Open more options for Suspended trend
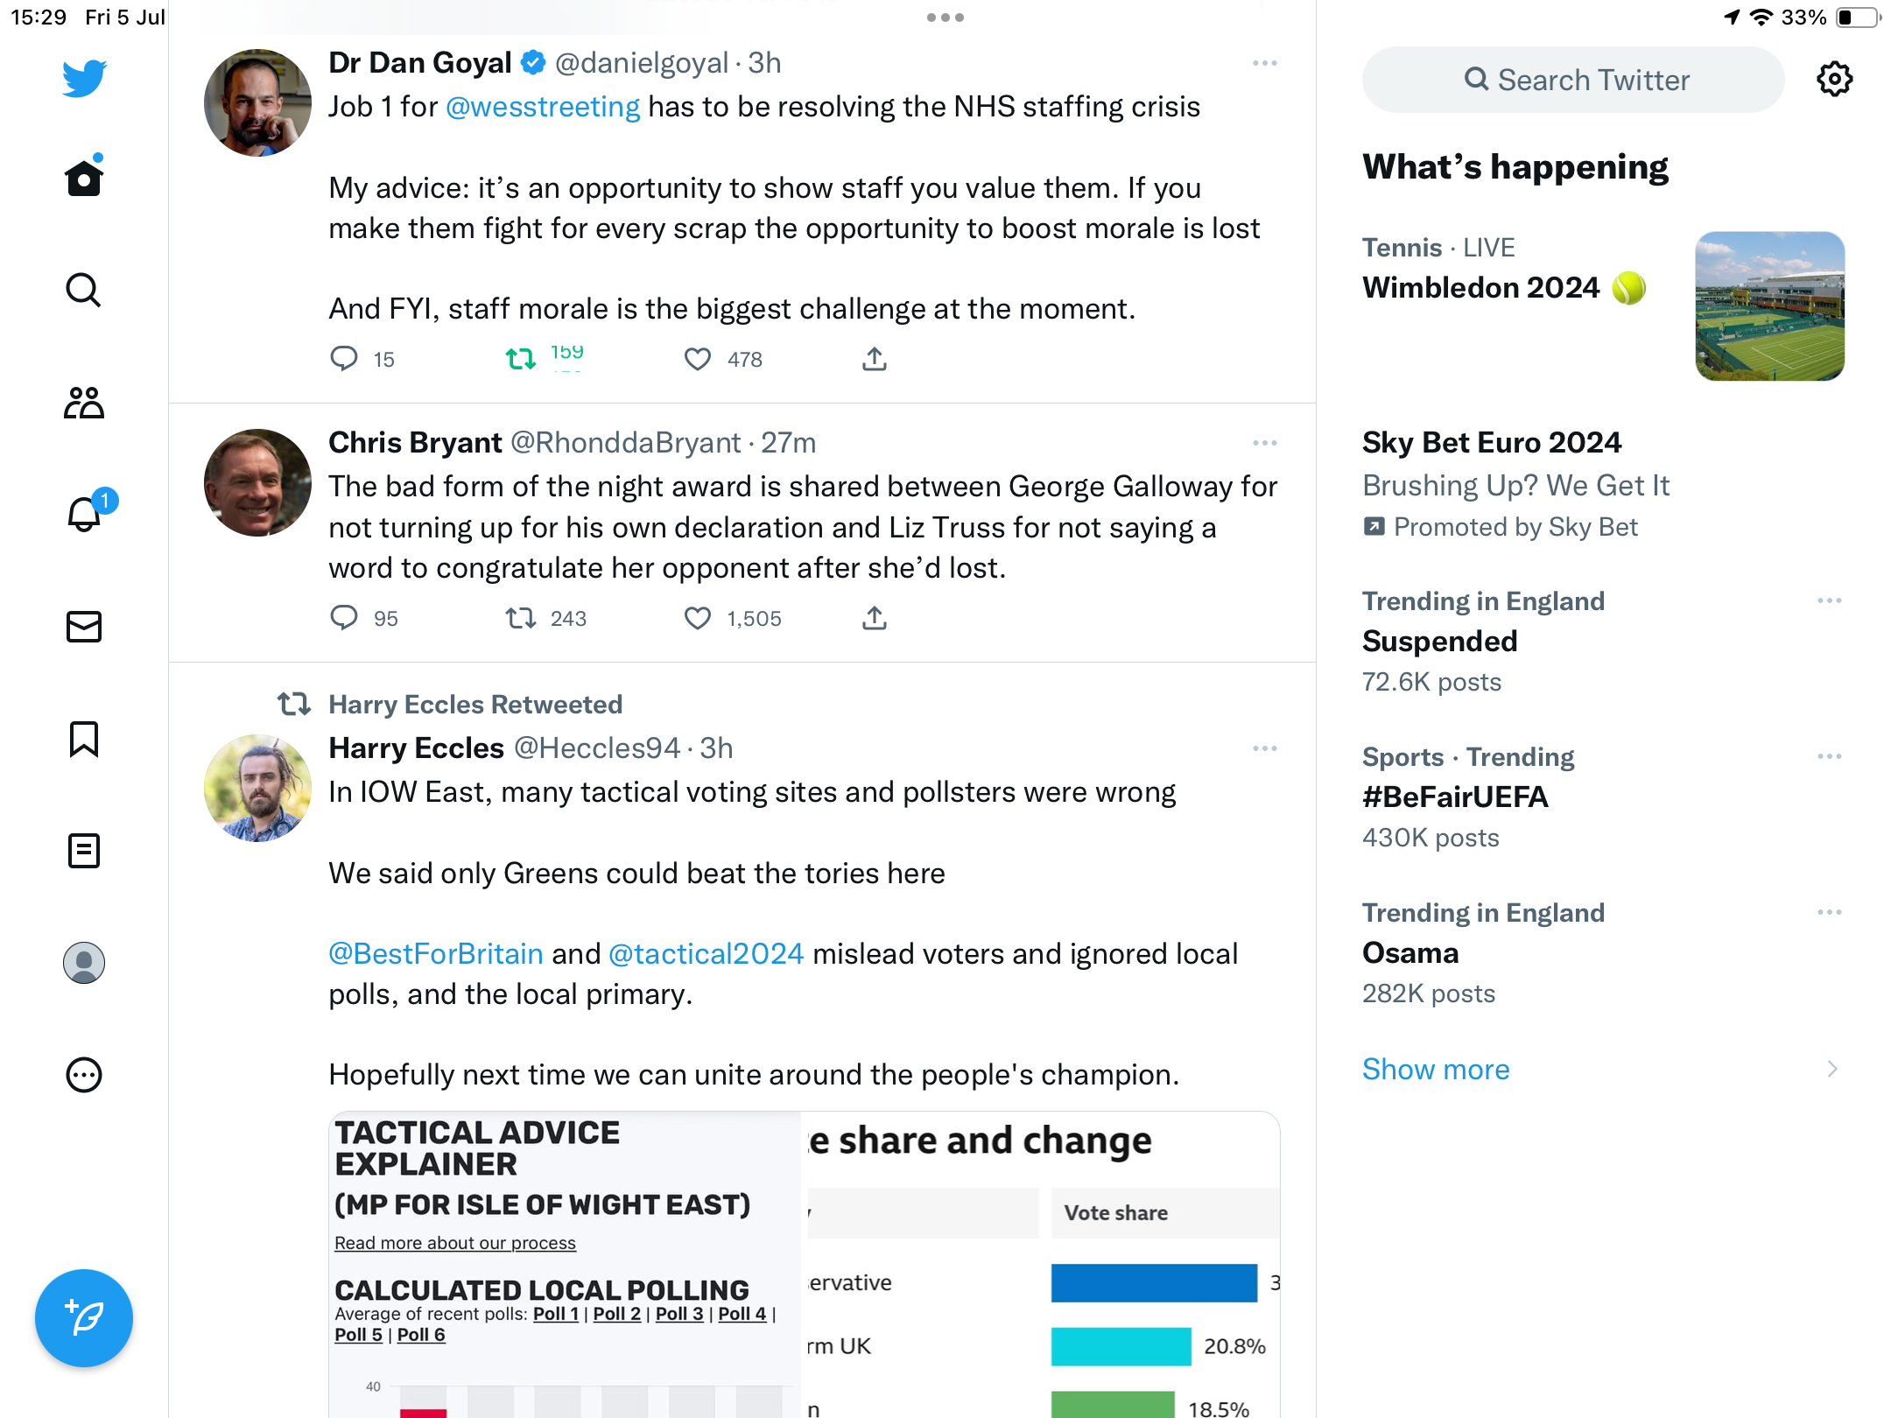Image resolution: width=1891 pixels, height=1418 pixels. [1829, 600]
